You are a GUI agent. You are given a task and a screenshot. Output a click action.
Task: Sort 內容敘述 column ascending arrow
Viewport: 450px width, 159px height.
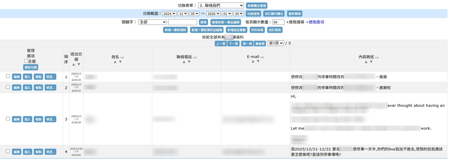[x=366, y=62]
